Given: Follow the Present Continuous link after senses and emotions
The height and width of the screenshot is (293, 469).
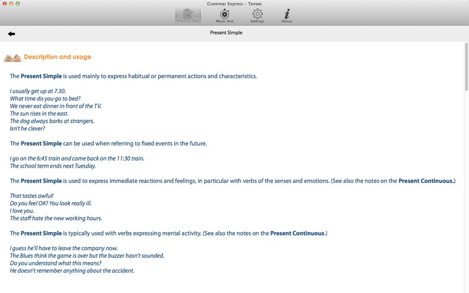Looking at the screenshot, I should pos(426,181).
